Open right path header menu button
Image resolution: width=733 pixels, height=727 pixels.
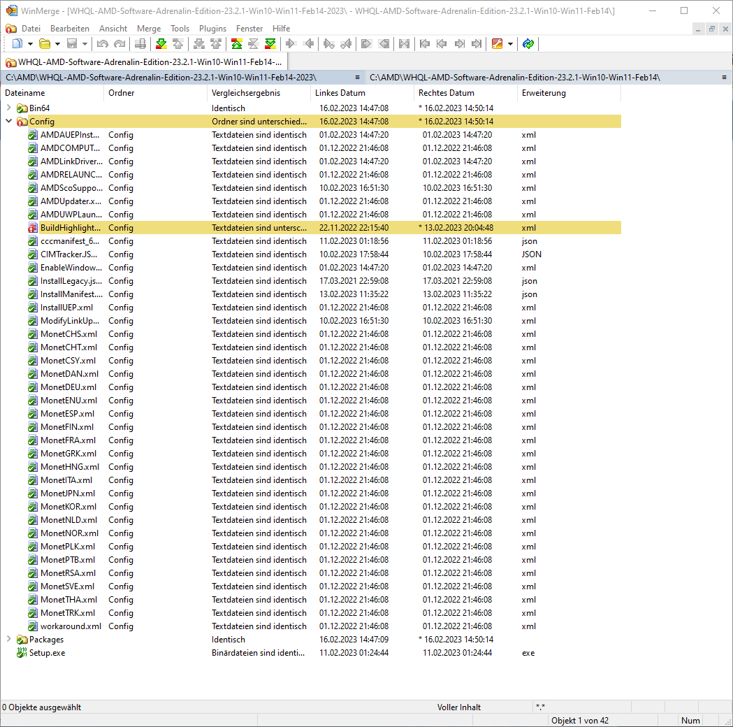coord(724,78)
